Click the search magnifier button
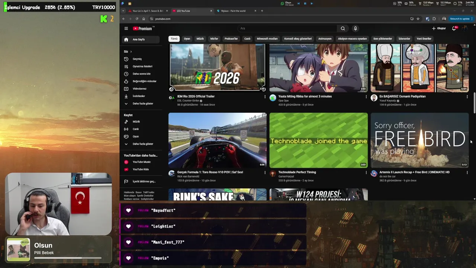 (342, 28)
